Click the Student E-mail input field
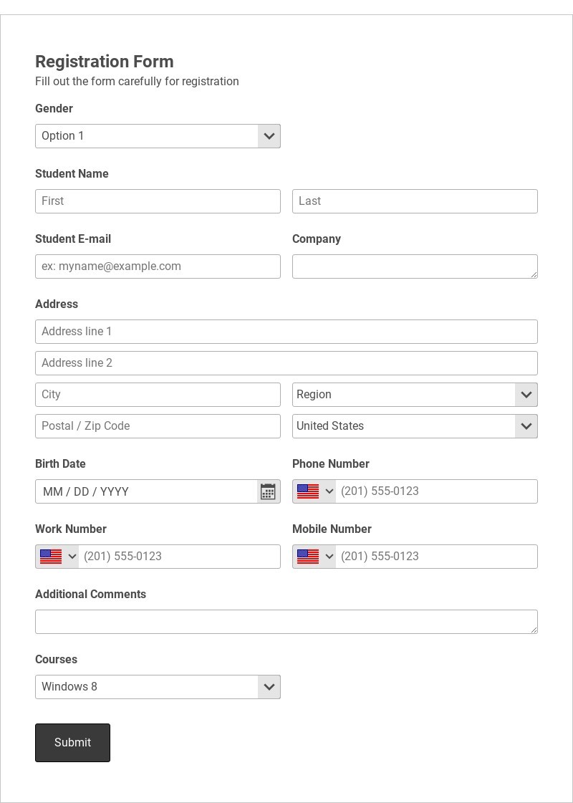Viewport: 573px width, 803px height. point(158,266)
